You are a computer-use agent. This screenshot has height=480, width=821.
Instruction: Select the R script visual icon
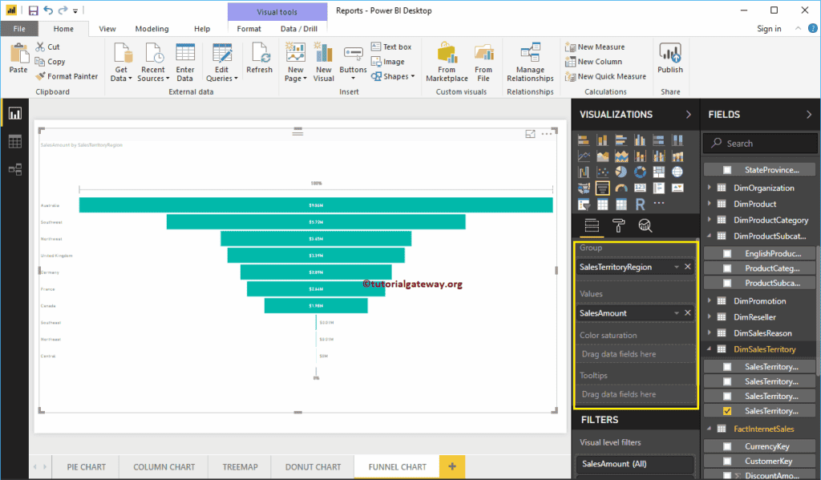[x=640, y=204]
